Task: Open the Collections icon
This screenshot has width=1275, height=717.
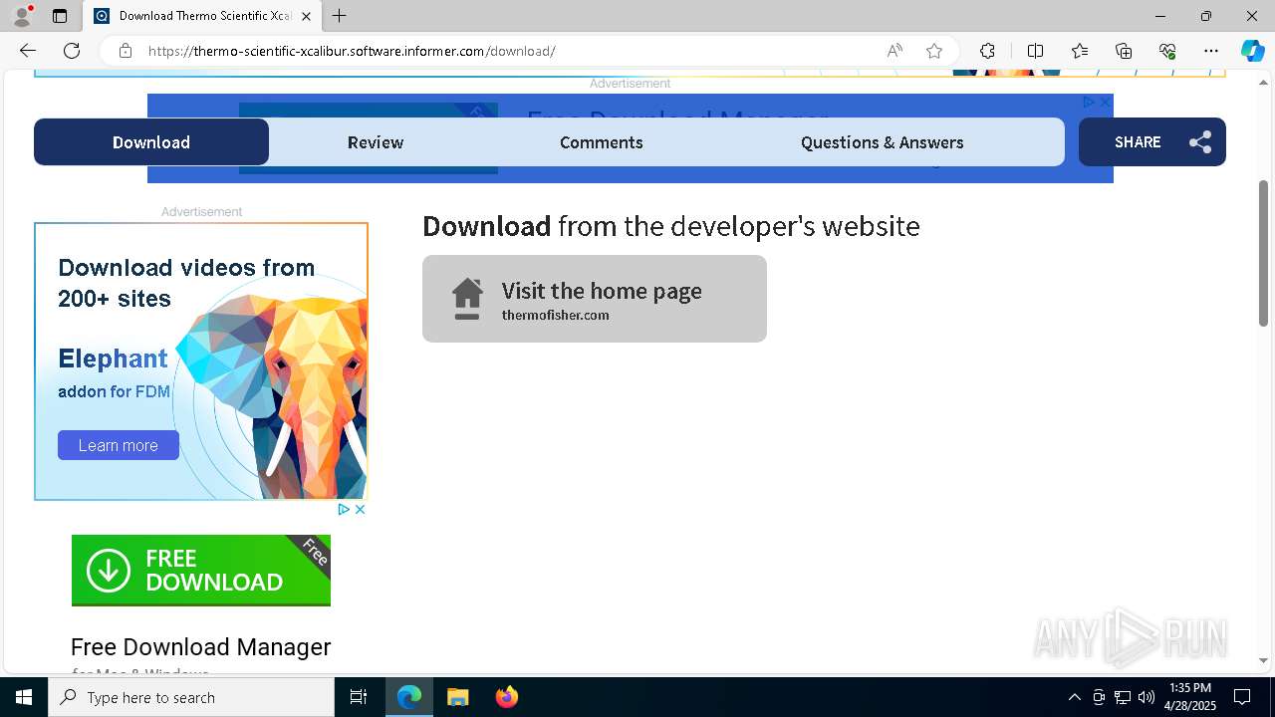Action: point(1124,51)
